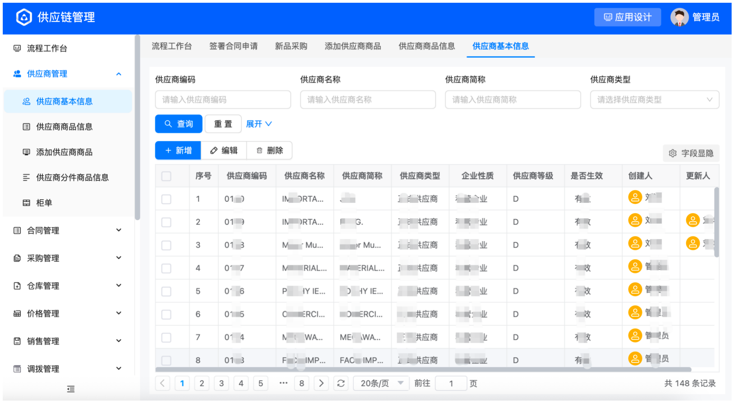Click the 重置 reset button
The image size is (733, 404).
[223, 124]
